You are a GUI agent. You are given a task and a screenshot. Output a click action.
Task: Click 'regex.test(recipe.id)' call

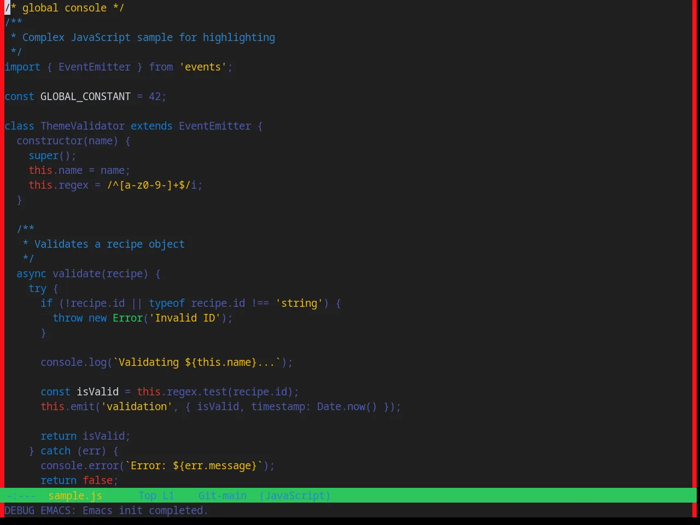click(230, 392)
